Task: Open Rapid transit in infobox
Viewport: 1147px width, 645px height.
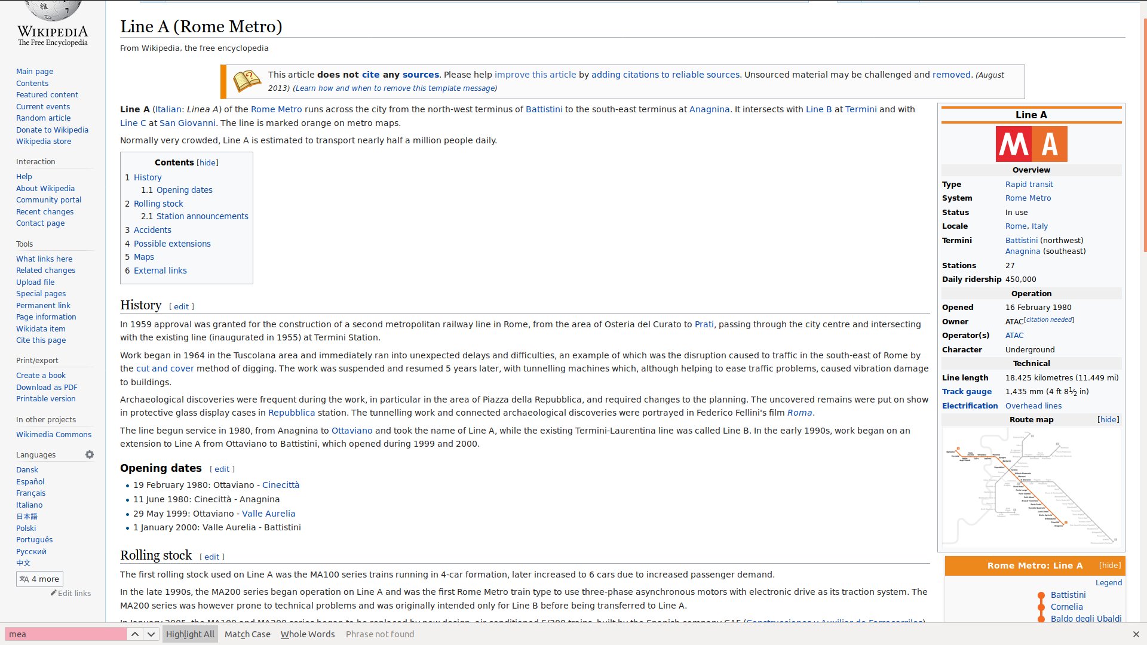Action: (x=1029, y=185)
